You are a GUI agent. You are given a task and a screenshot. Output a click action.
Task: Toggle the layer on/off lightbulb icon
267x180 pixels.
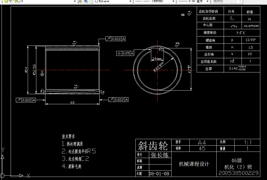click(x=2, y=1)
